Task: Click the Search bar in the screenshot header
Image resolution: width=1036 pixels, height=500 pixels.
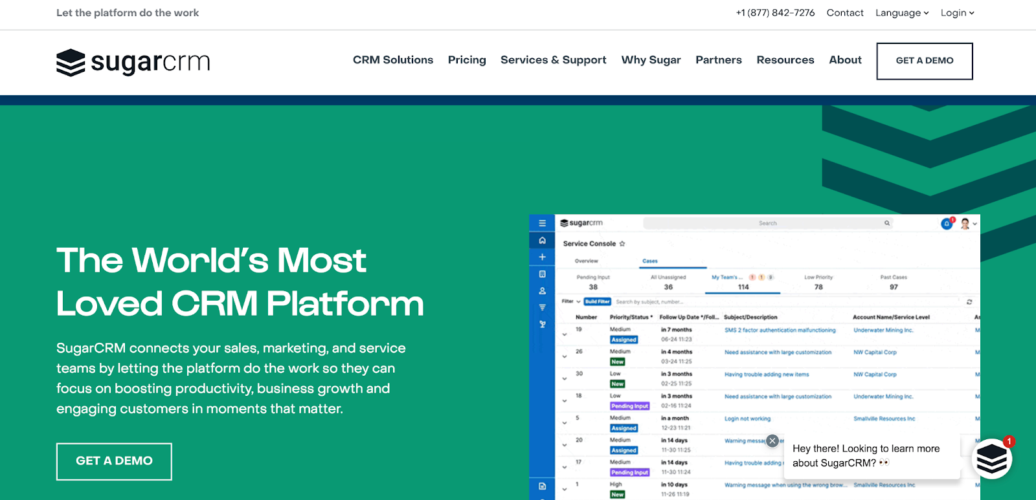Action: pyautogui.click(x=768, y=223)
